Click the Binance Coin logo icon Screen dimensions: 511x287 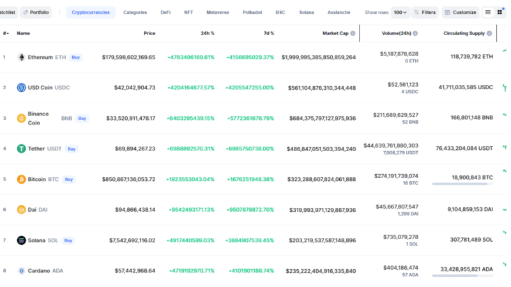pos(21,118)
